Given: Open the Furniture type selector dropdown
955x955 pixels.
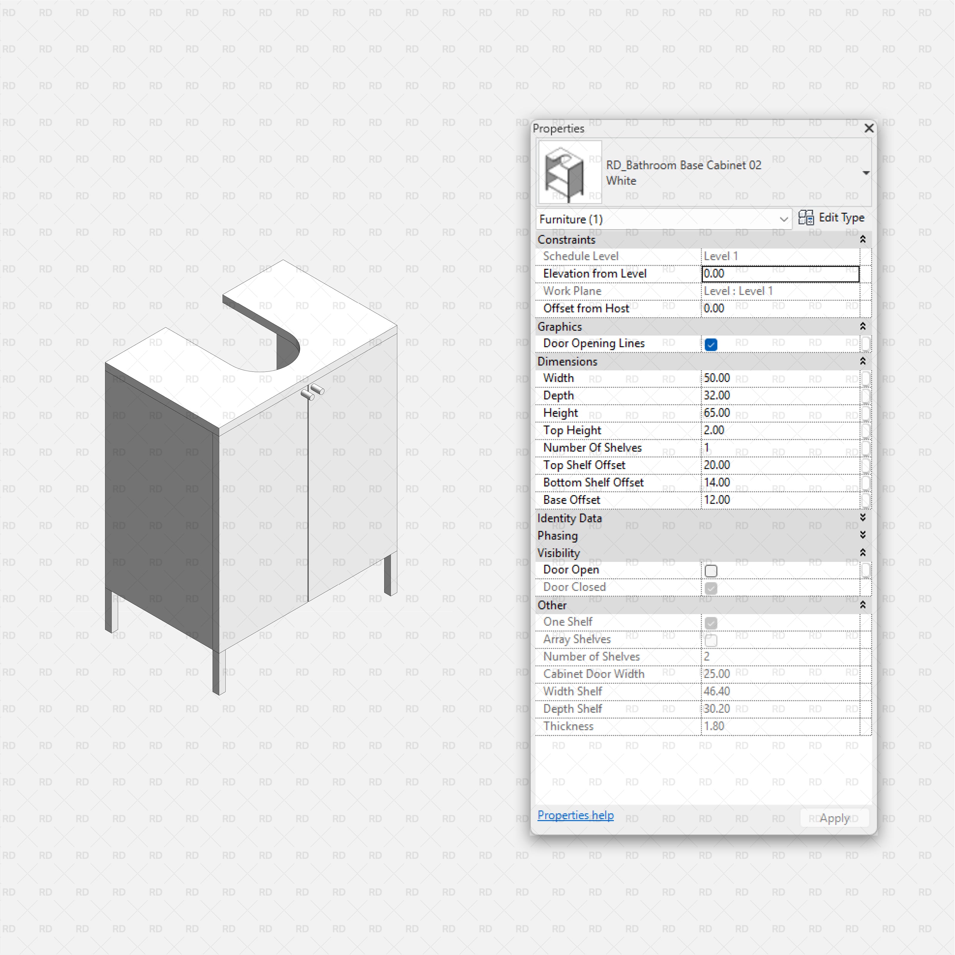Looking at the screenshot, I should pyautogui.click(x=784, y=219).
